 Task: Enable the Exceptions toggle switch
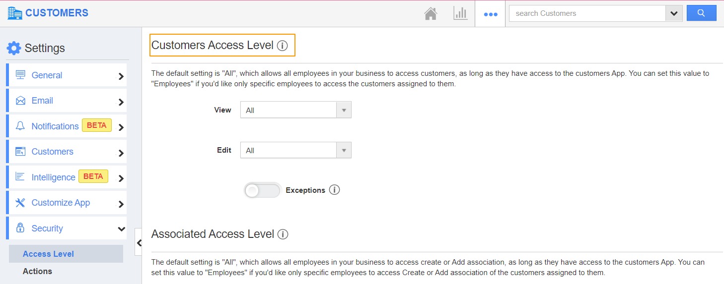[262, 190]
